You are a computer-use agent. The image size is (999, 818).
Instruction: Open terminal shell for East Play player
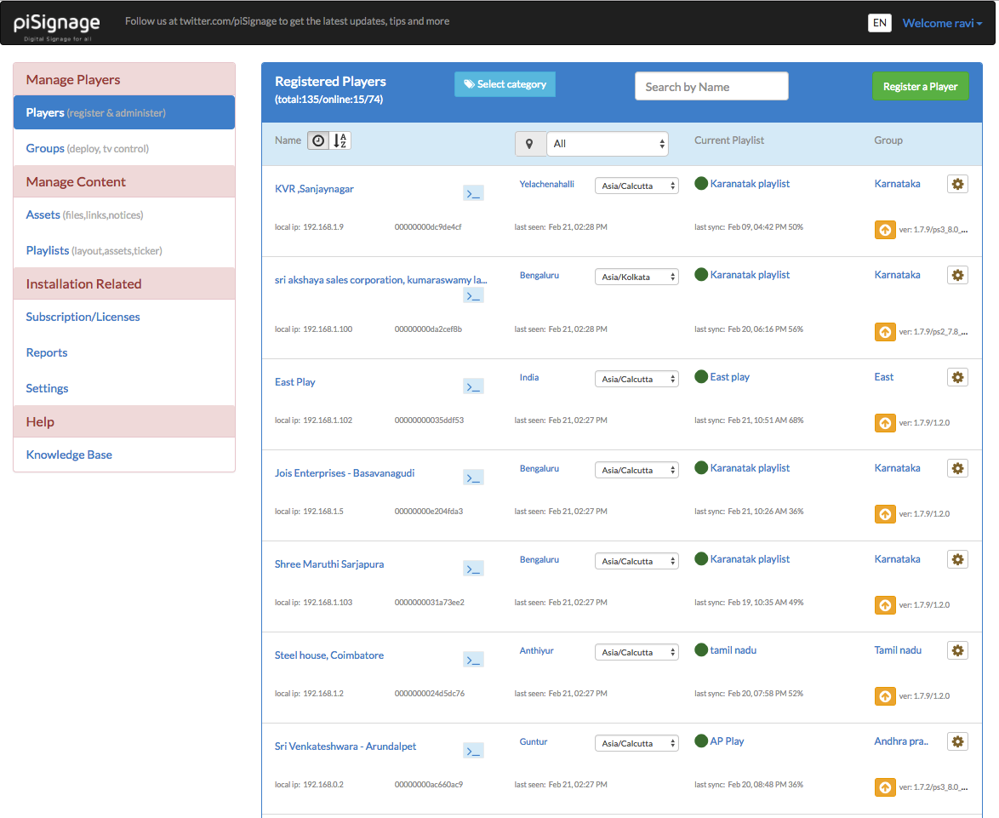pyautogui.click(x=473, y=386)
